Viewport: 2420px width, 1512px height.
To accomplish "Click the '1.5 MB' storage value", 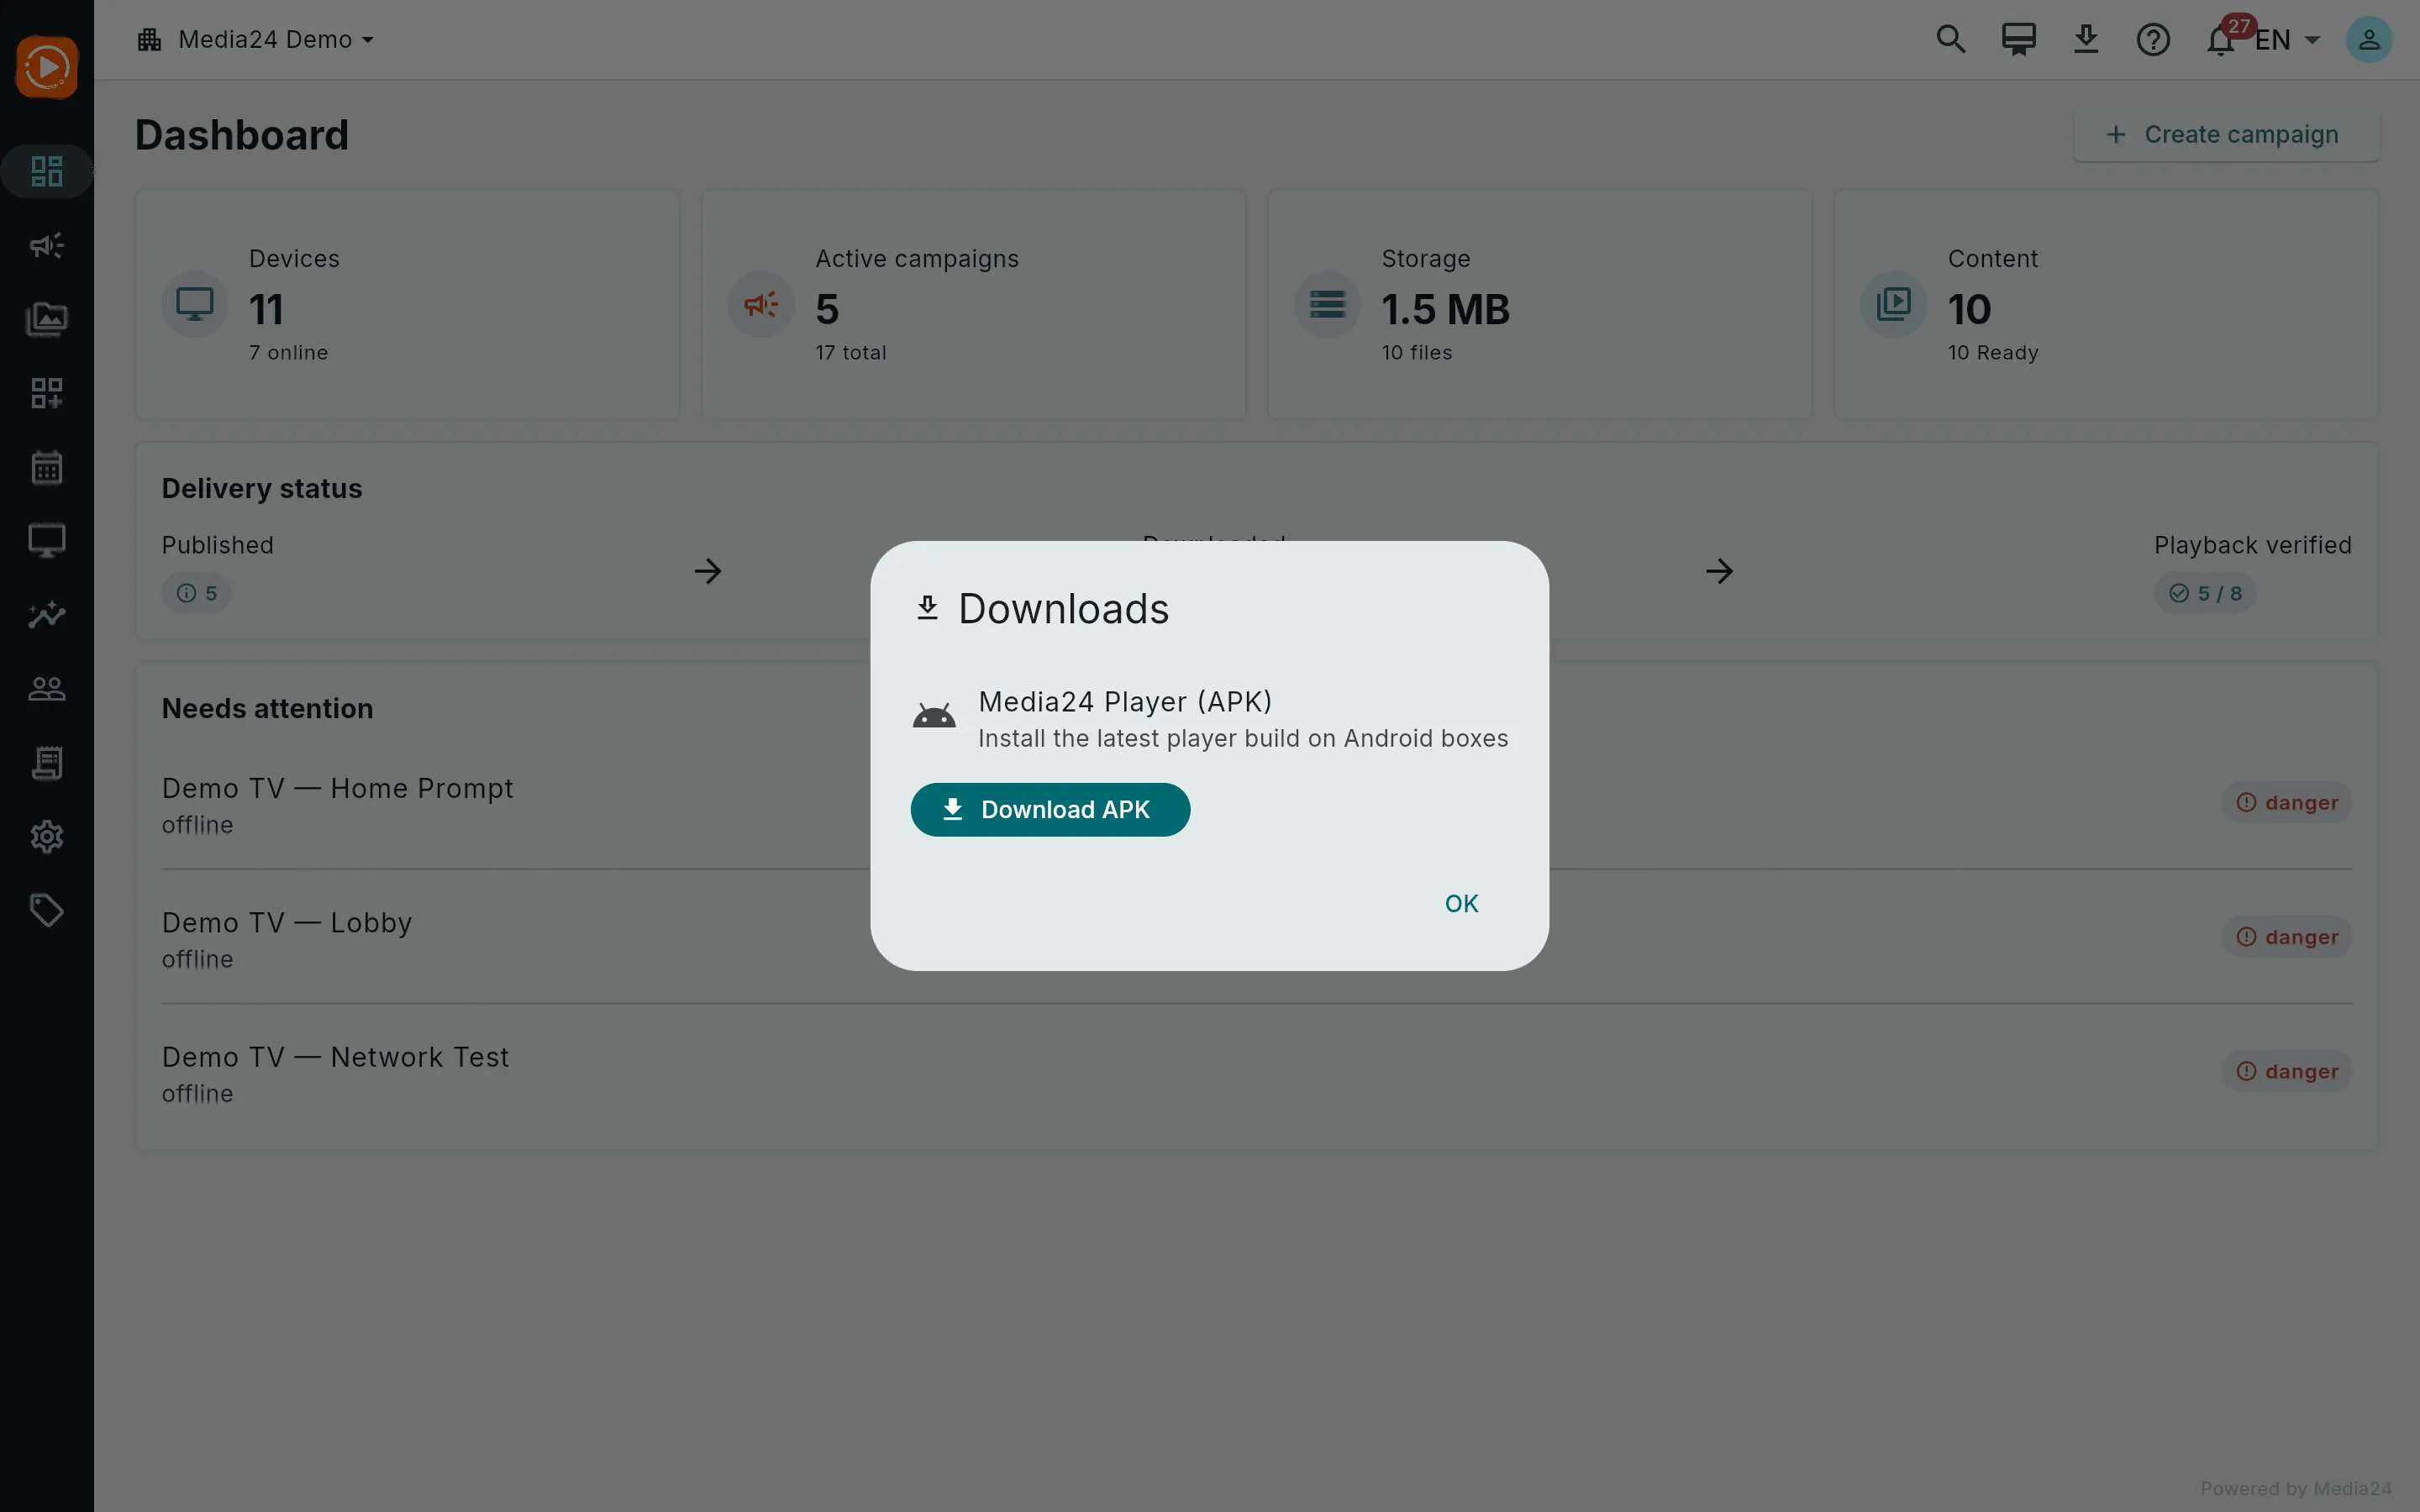I will pos(1445,309).
